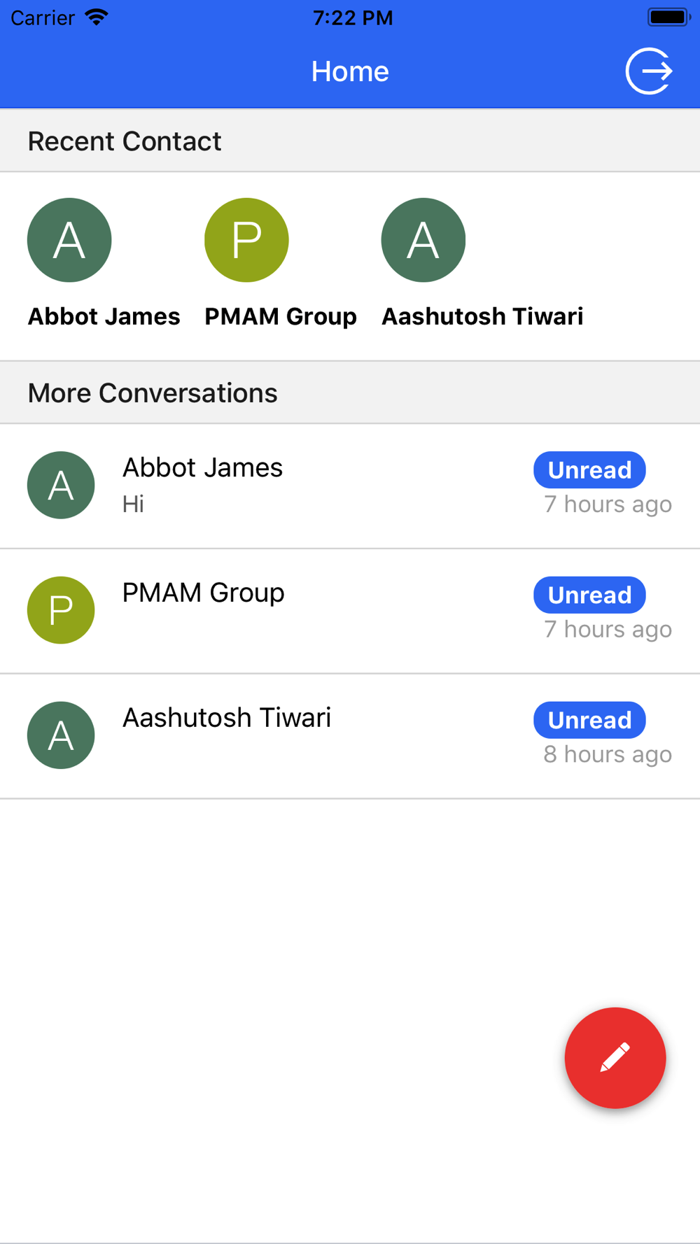Select Aashutosh Tiwari avatar in Recent Contact

[423, 240]
